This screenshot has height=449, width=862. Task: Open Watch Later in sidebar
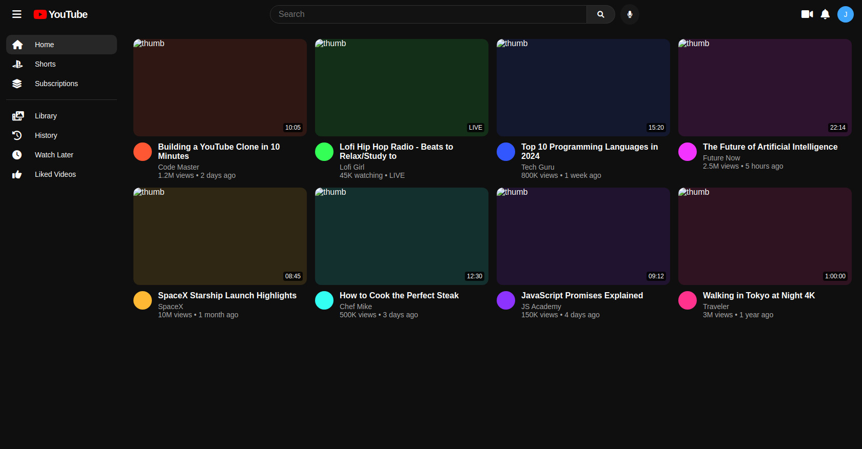[62, 155]
